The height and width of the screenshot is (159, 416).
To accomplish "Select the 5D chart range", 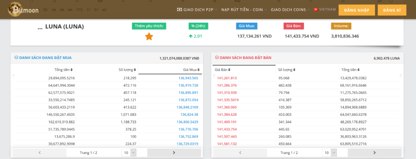I will (x=45, y=10).
